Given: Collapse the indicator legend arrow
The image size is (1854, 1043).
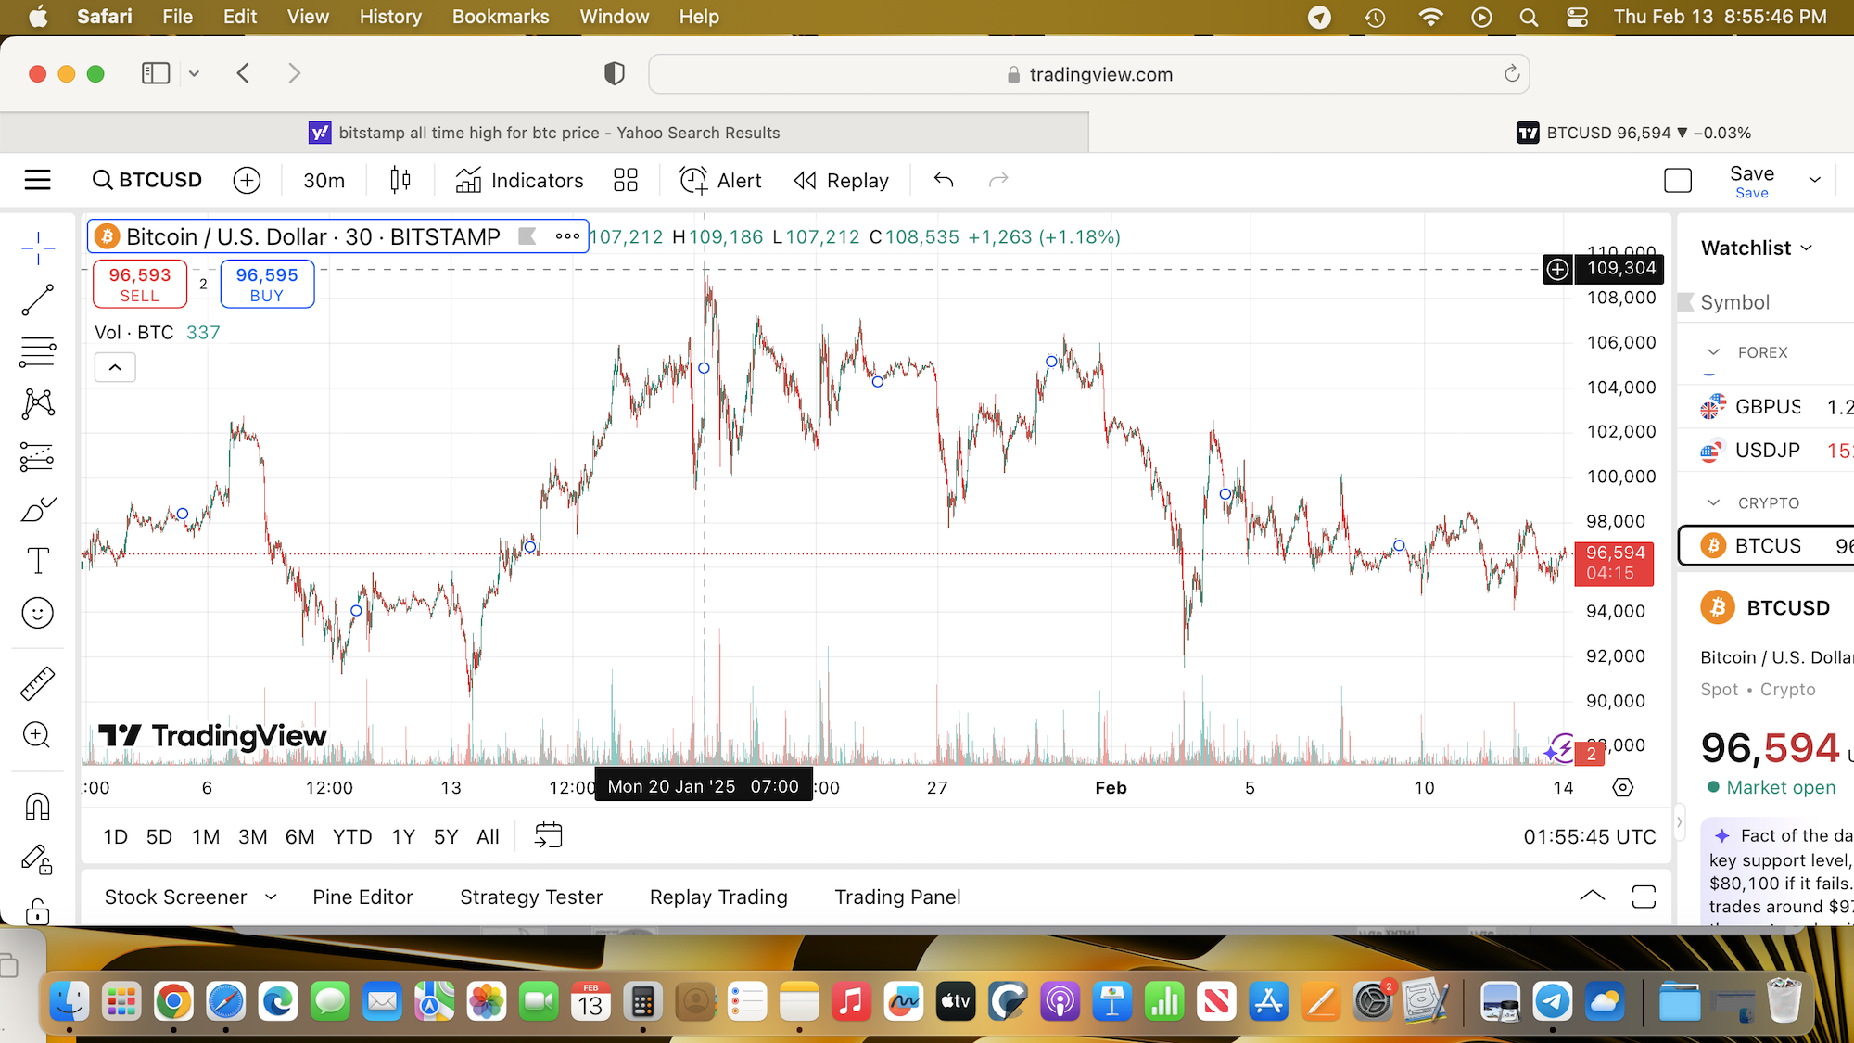Looking at the screenshot, I should pos(115,367).
